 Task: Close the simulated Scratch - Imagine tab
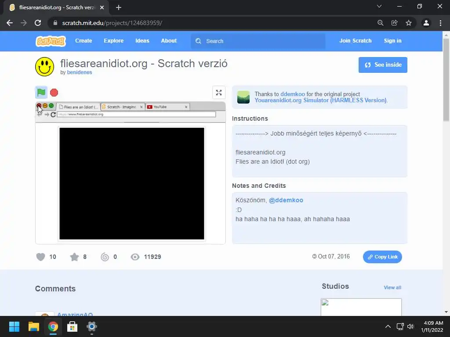pyautogui.click(x=141, y=107)
